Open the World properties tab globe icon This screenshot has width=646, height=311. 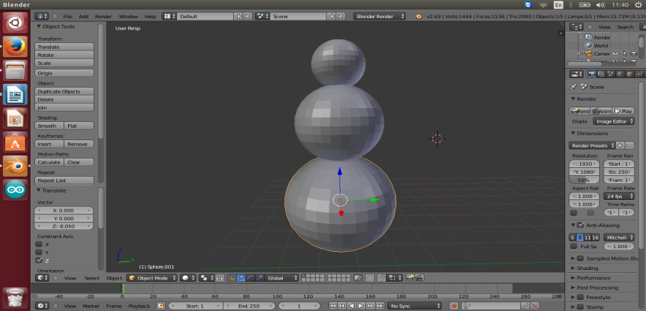point(620,74)
